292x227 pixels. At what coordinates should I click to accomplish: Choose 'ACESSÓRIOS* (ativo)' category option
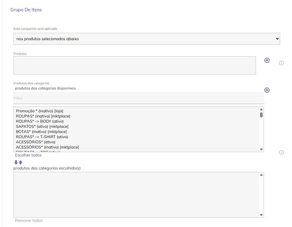pos(36,142)
